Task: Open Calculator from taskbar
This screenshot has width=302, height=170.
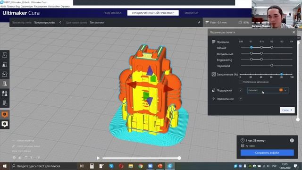Action: 92,166
